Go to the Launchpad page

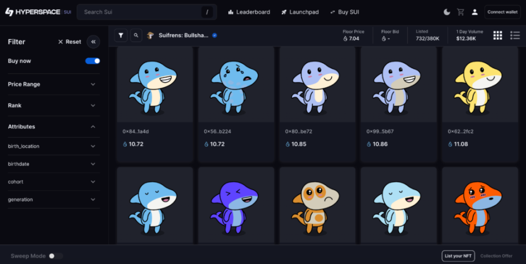click(300, 12)
